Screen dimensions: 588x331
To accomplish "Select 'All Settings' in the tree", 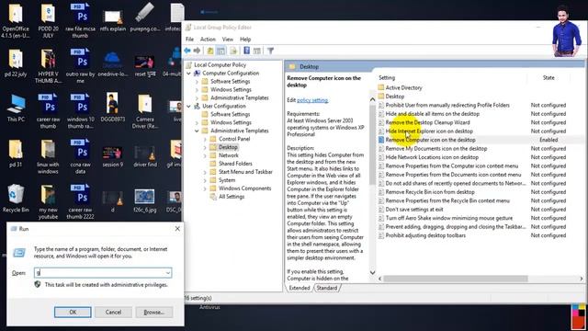I will 232,197.
